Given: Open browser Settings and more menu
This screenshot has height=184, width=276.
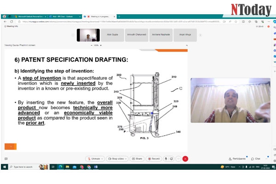Looking at the screenshot, I should pos(269,22).
